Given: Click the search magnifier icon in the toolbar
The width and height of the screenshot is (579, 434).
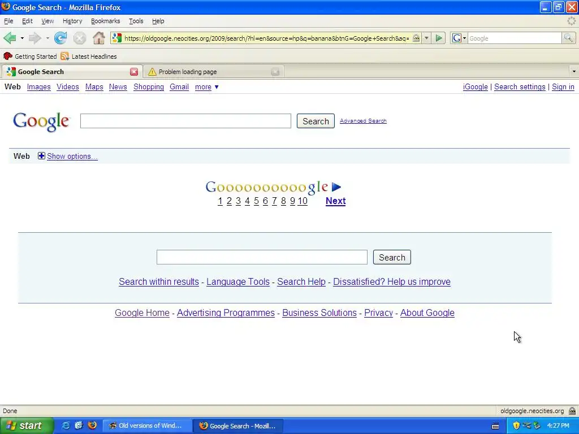Looking at the screenshot, I should tap(568, 38).
